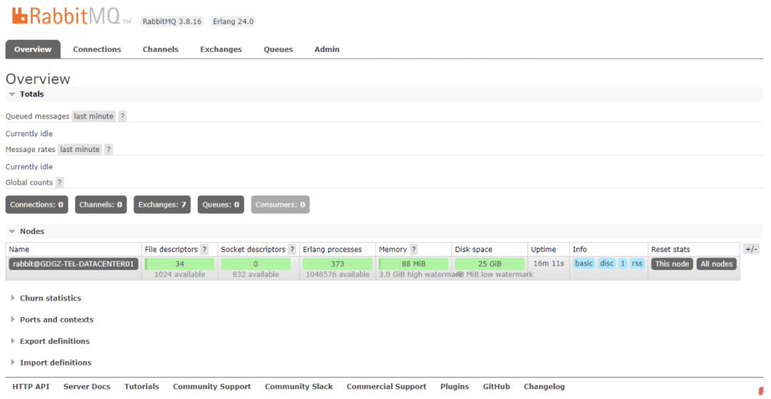The image size is (771, 399).
Task: Open the Commercial Support link
Action: pos(386,387)
